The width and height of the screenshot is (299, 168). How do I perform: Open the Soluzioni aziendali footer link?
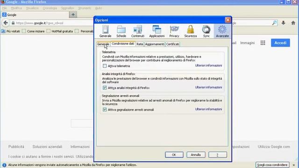click(x=47, y=147)
